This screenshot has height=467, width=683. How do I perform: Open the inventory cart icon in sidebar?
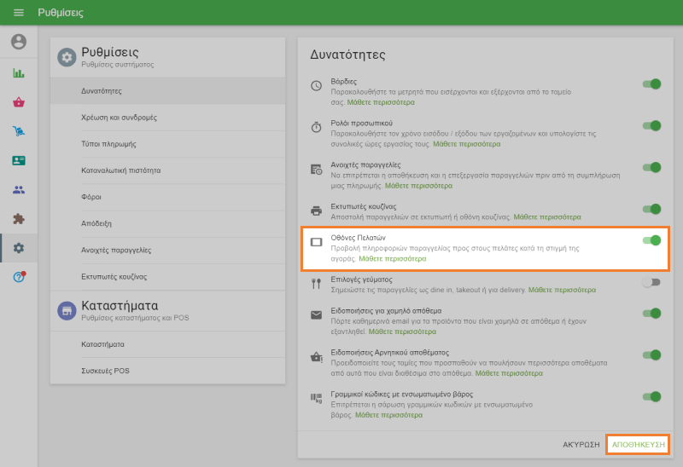click(19, 131)
